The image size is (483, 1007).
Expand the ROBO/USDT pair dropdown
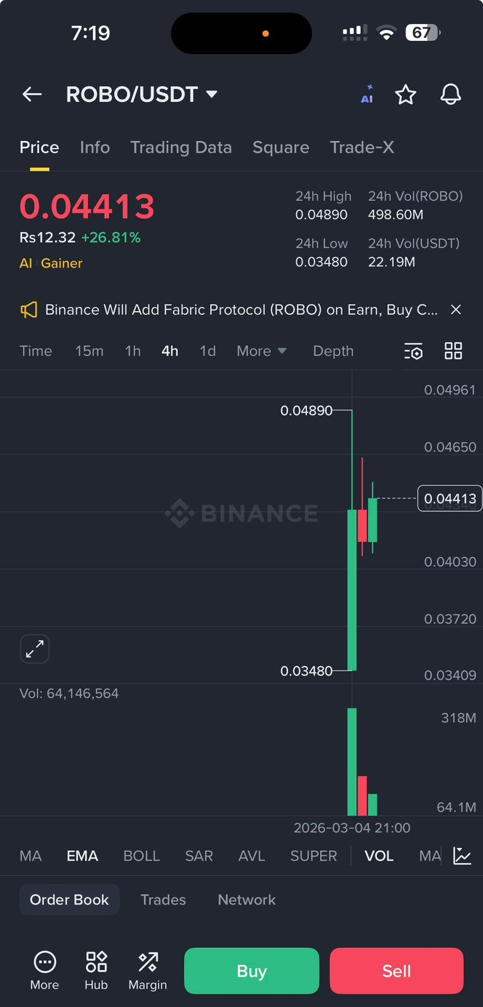(x=212, y=94)
